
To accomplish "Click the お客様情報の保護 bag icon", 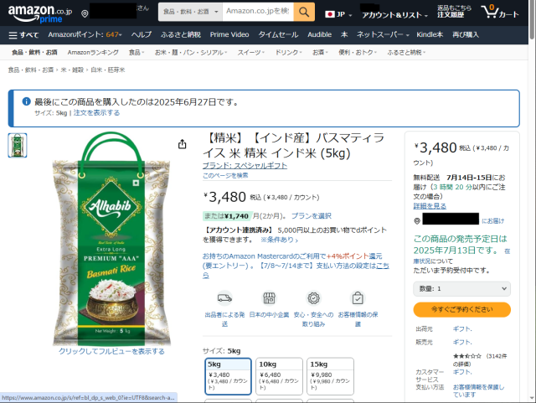I will coord(358,298).
